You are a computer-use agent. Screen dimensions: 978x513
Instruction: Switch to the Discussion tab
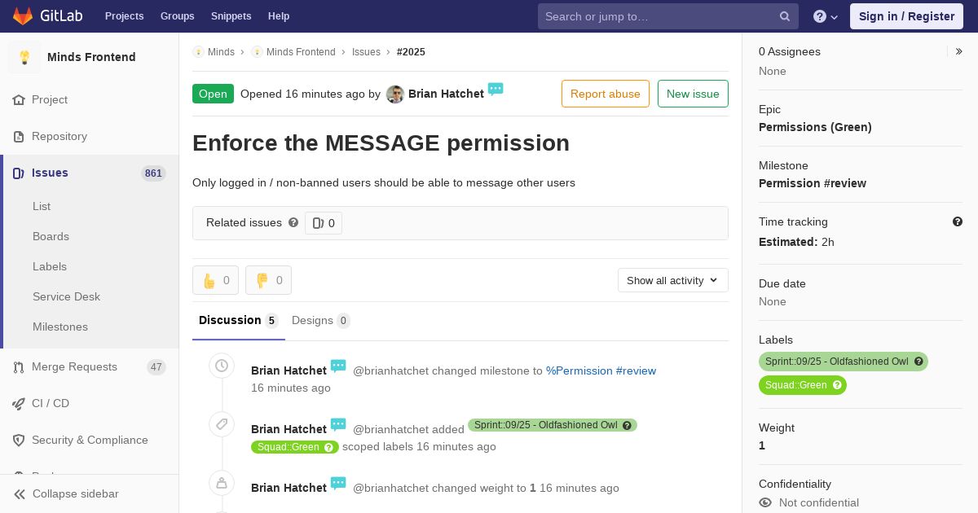(239, 321)
